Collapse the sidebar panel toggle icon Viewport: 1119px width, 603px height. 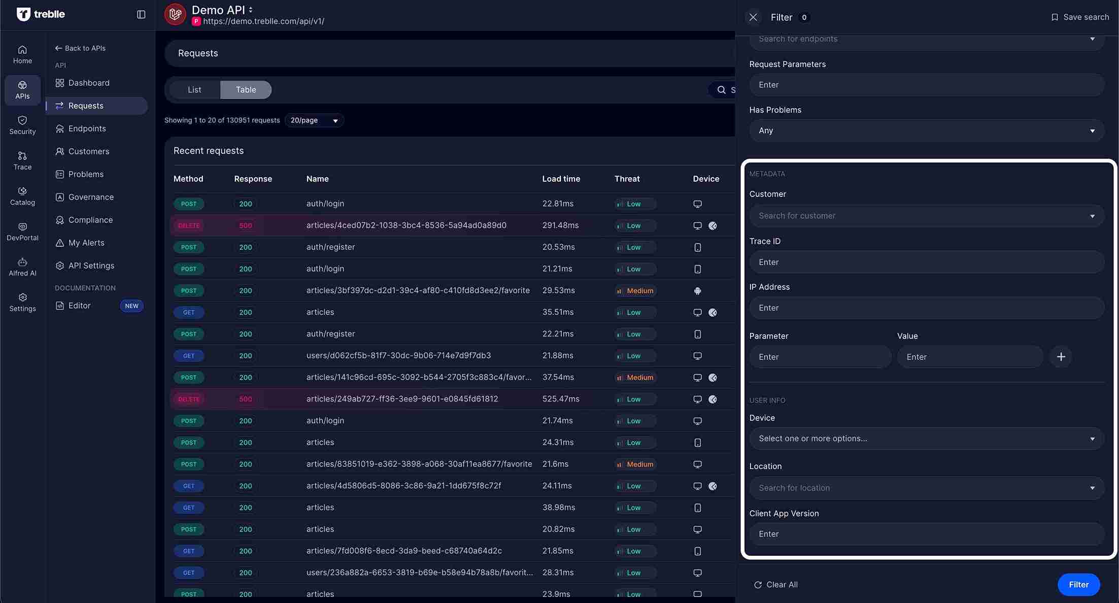pyautogui.click(x=141, y=14)
